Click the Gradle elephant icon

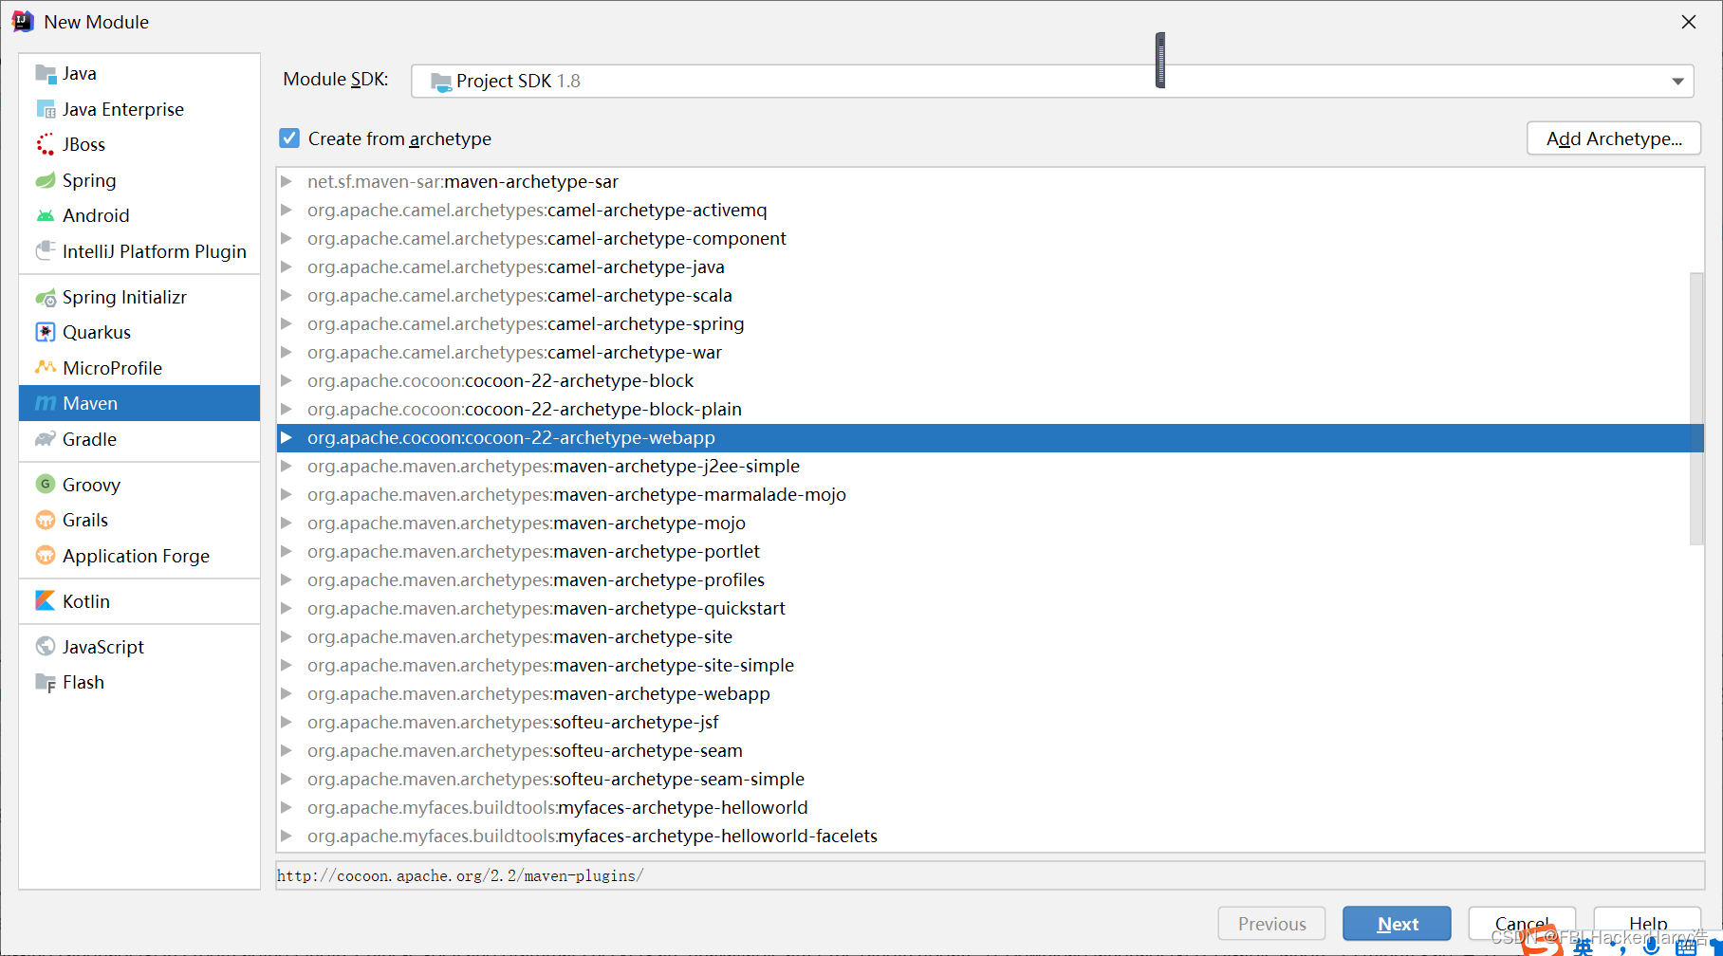[x=46, y=439]
